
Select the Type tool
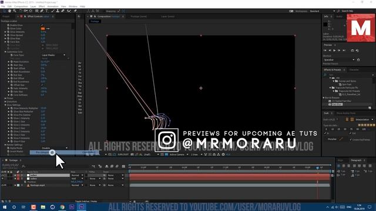pyautogui.click(x=47, y=11)
